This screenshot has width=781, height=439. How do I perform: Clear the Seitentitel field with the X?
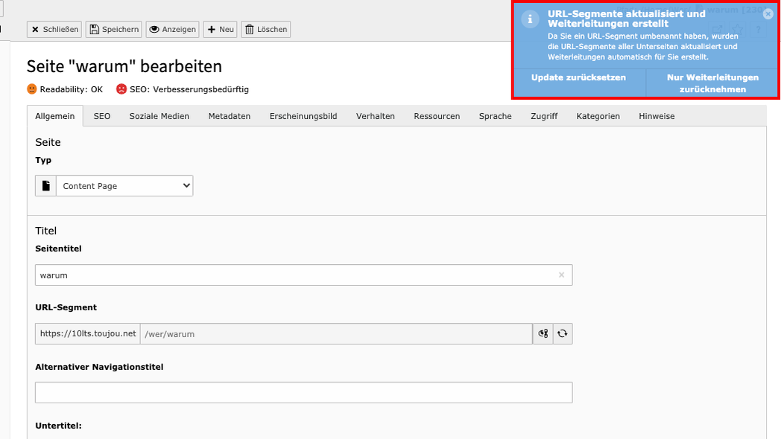point(561,275)
